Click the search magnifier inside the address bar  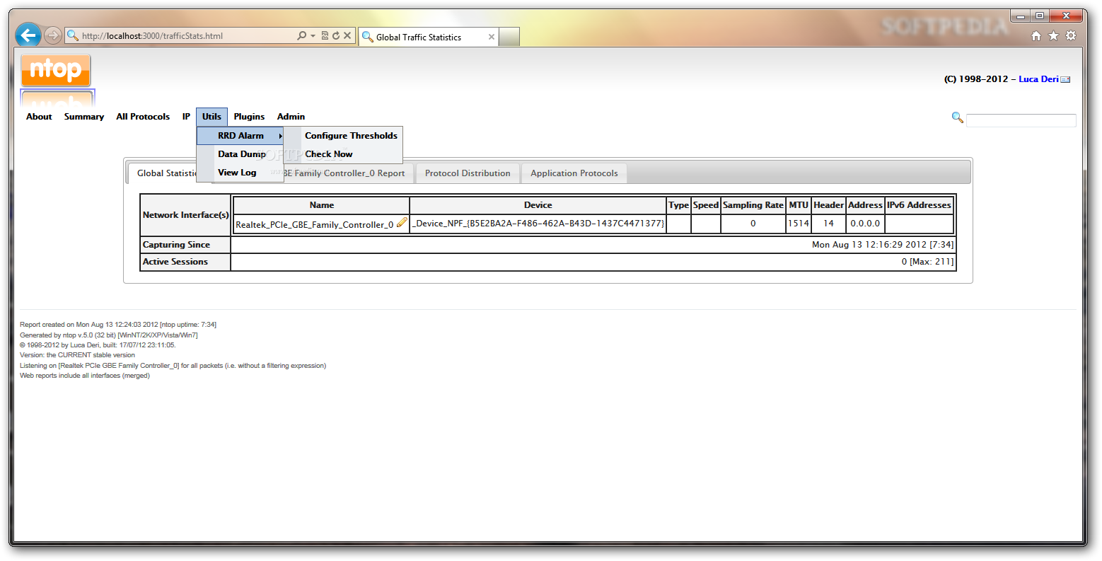302,35
